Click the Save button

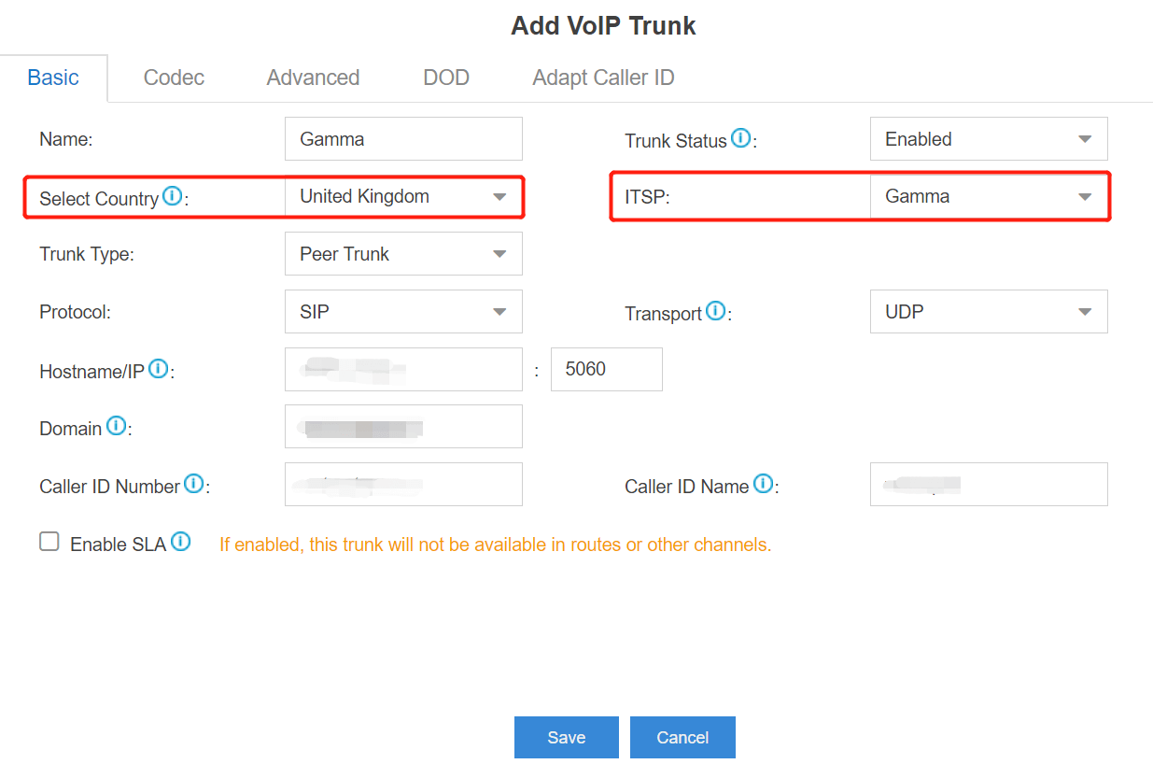(x=566, y=737)
